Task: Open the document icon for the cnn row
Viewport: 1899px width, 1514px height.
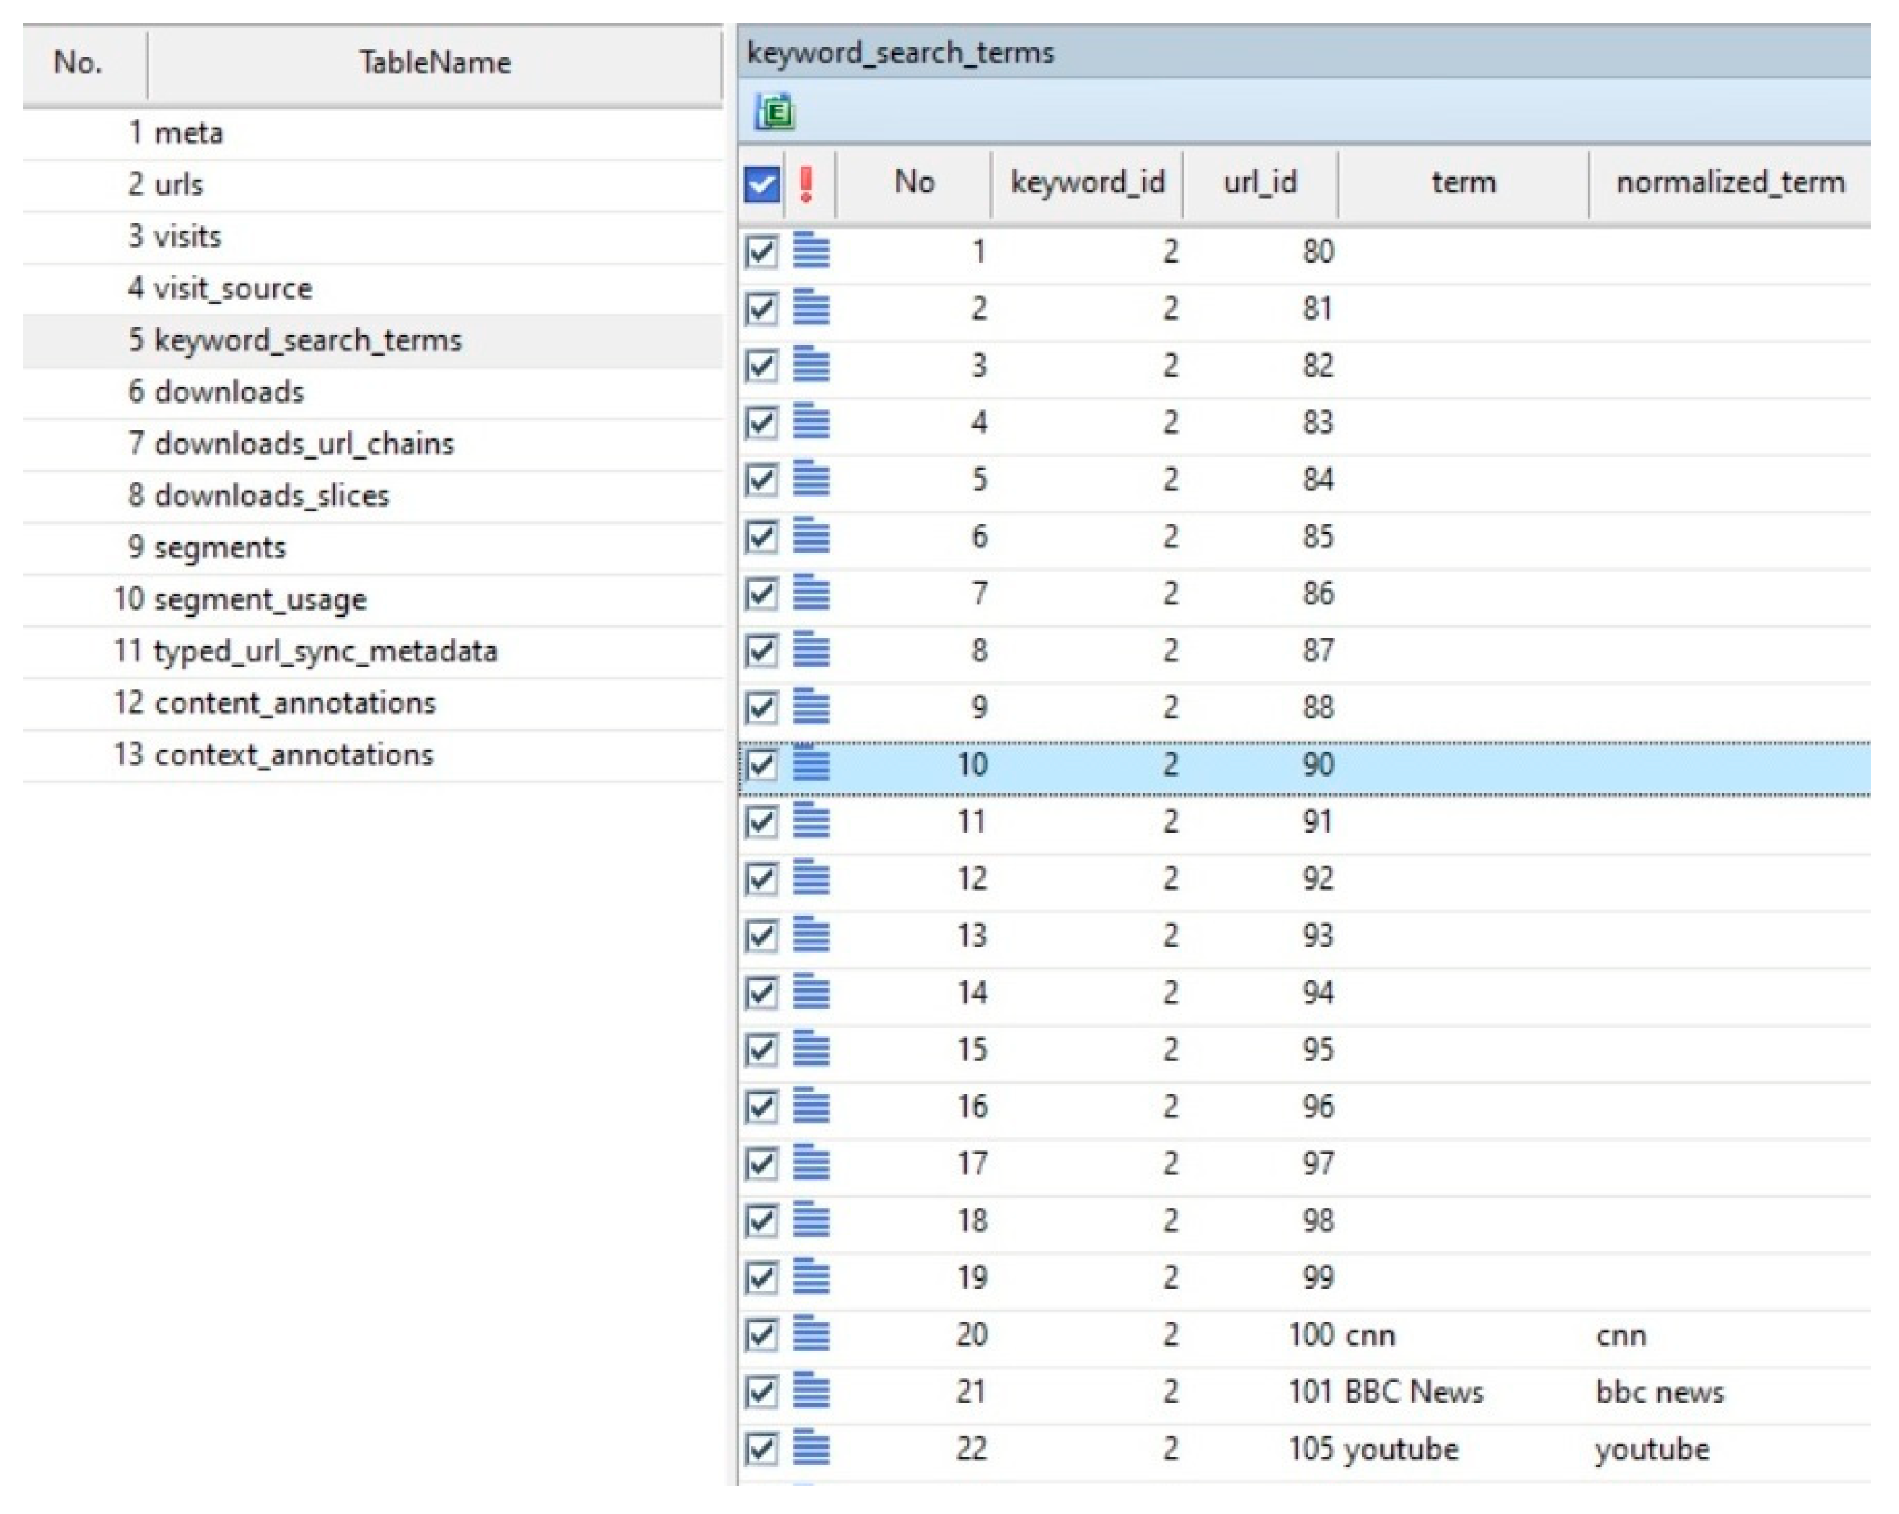Action: [x=810, y=1334]
